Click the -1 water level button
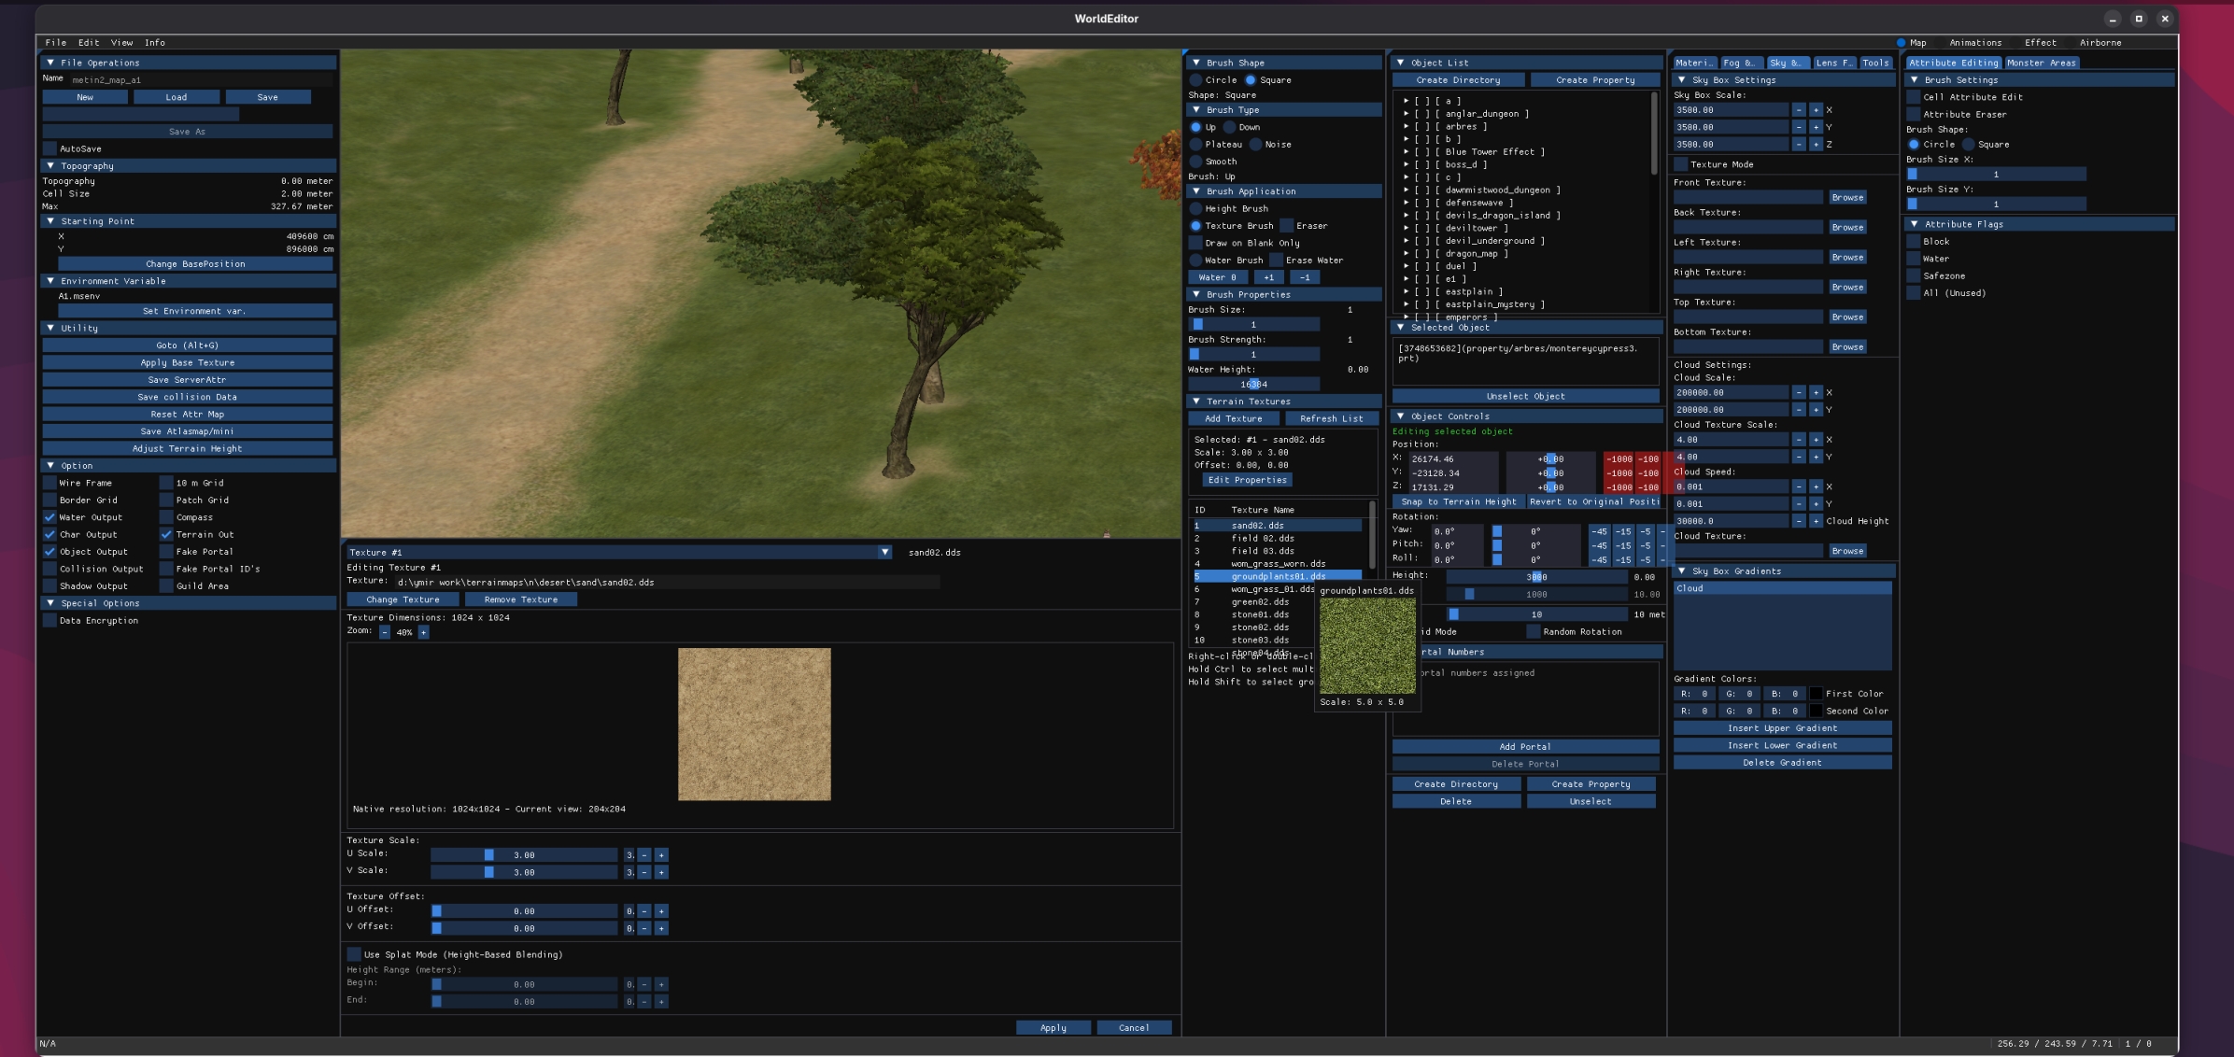This screenshot has height=1057, width=2234. click(x=1305, y=277)
